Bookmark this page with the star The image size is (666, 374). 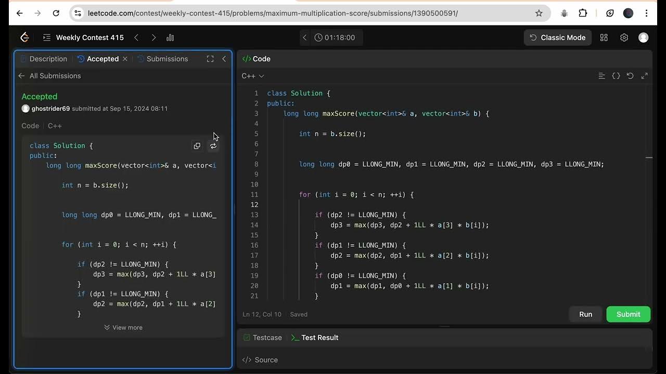539,13
